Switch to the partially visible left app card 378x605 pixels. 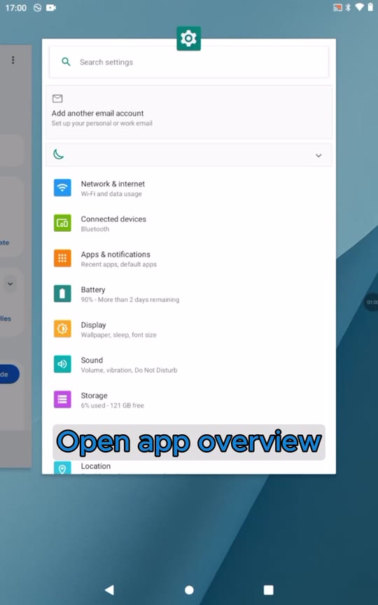15,256
